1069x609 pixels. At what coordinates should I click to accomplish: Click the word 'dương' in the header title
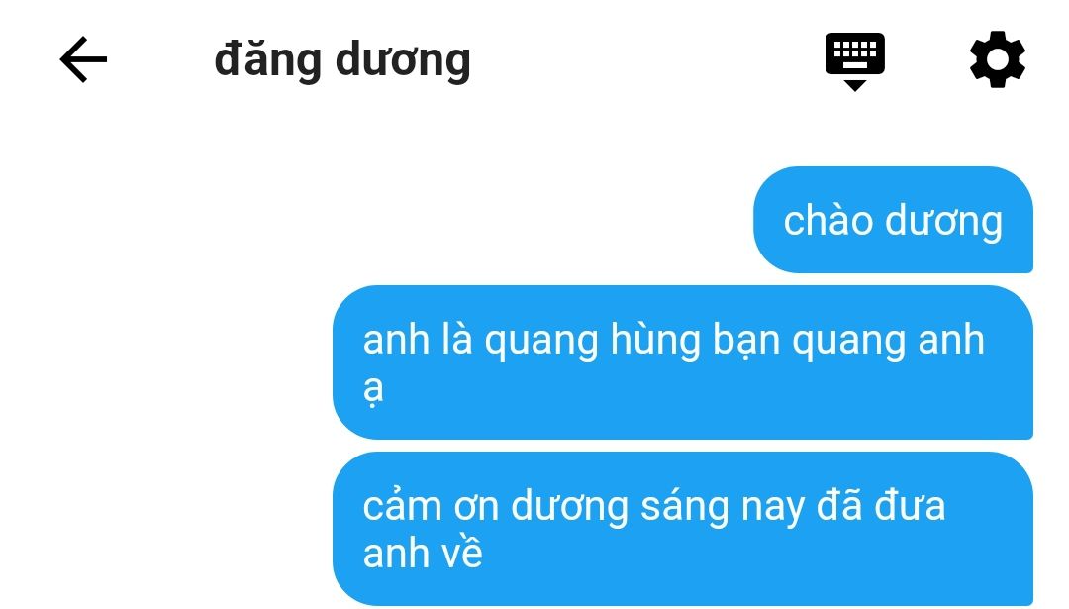[403, 61]
